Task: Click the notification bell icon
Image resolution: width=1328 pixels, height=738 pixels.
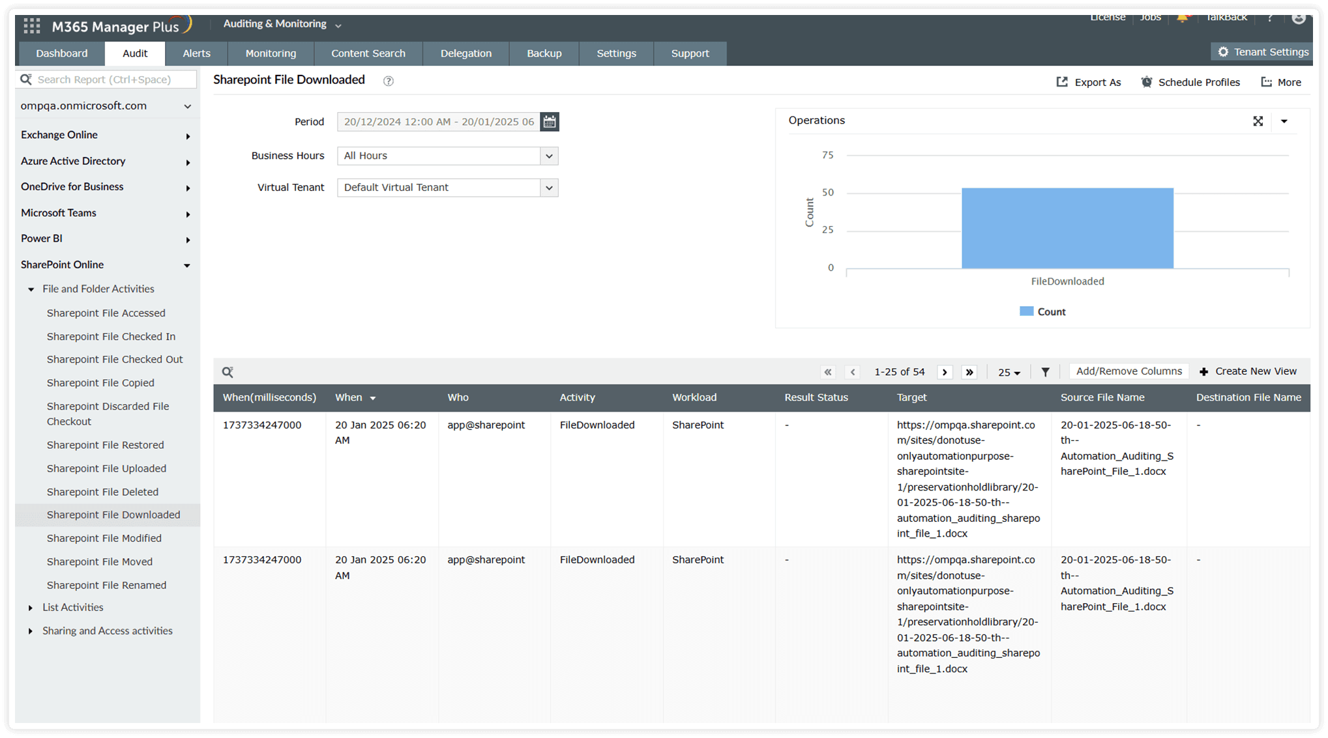Action: (1183, 18)
